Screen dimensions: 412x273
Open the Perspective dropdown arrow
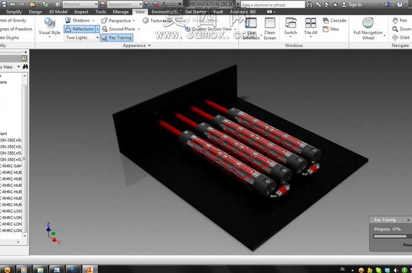click(x=134, y=21)
